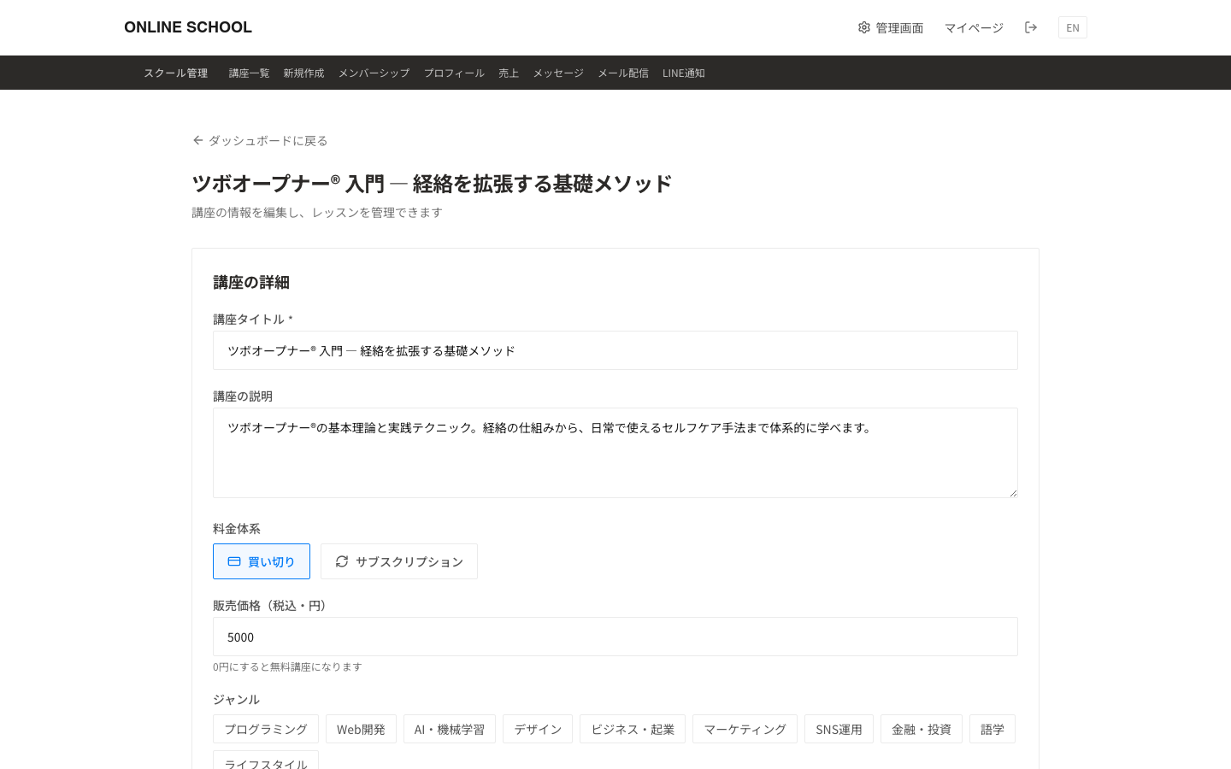Click the refresh icon on サブスクリプション
1231x769 pixels.
(x=342, y=561)
